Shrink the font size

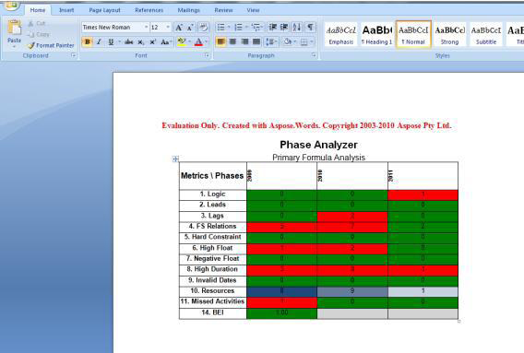[x=190, y=28]
